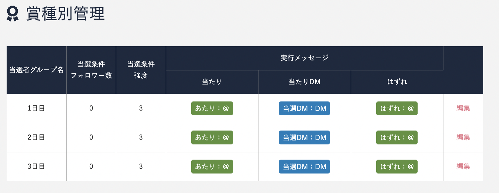This screenshot has width=499, height=193.
Task: Click the はずれ：@ badge in 1日目 row
Action: coord(397,108)
